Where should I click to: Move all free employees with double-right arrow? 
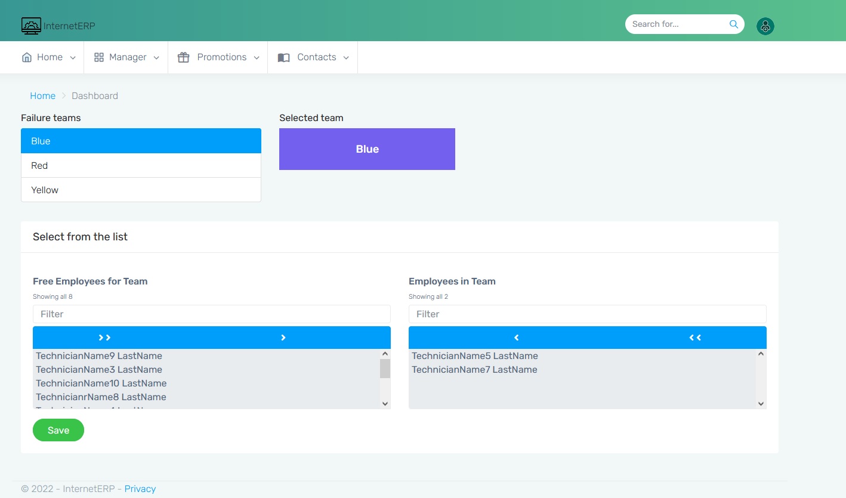pyautogui.click(x=104, y=338)
